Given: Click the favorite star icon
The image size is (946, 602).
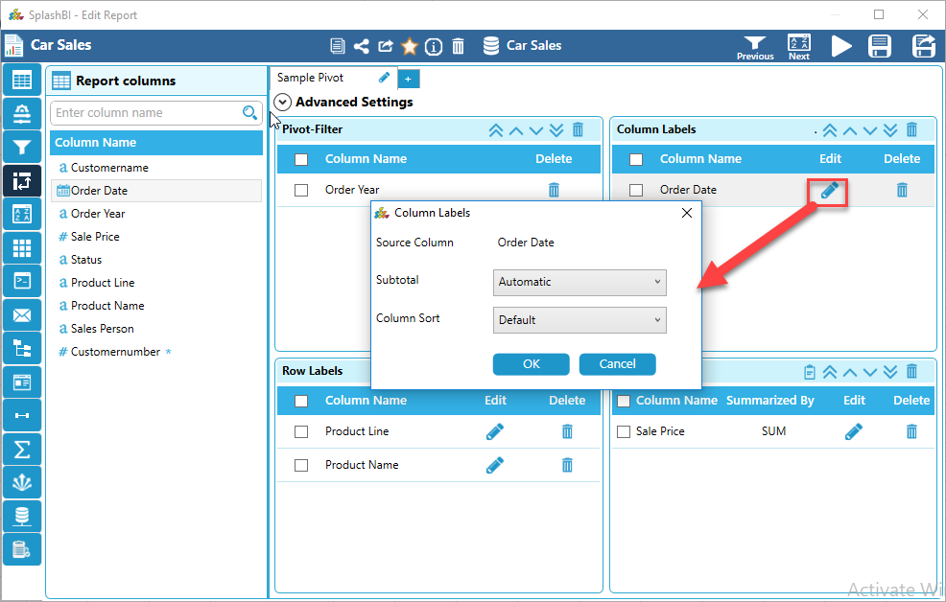Looking at the screenshot, I should (410, 46).
